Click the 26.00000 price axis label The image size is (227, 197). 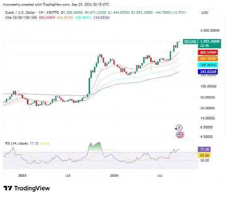[x=207, y=108]
